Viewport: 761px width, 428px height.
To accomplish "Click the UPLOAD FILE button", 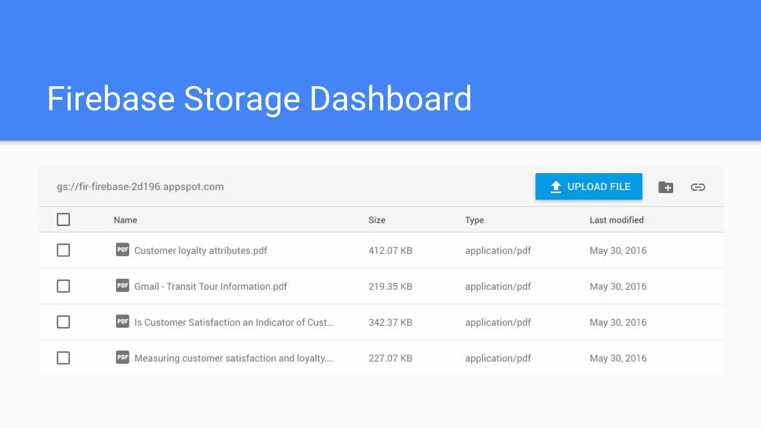I will click(x=589, y=187).
